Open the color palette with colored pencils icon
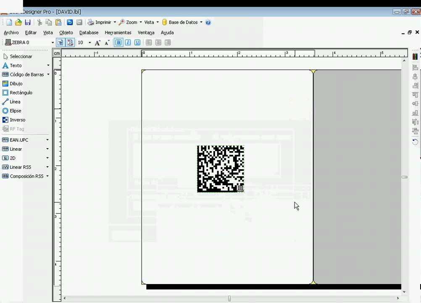The height and width of the screenshot is (303, 421). [415, 56]
